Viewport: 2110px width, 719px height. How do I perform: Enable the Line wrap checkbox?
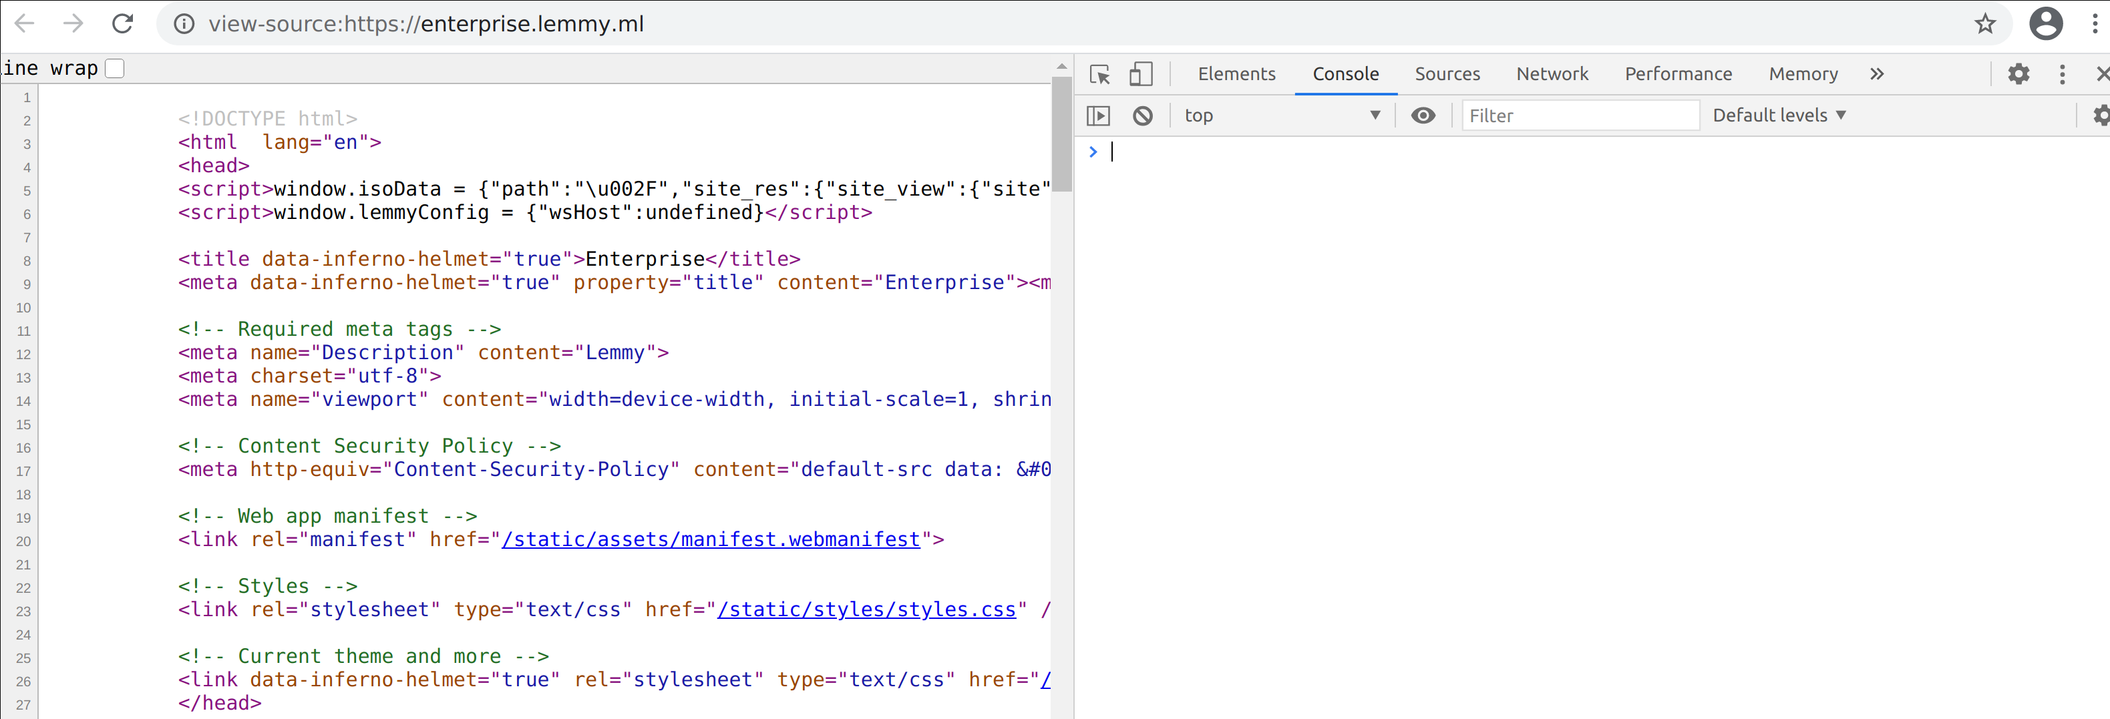pyautogui.click(x=116, y=68)
